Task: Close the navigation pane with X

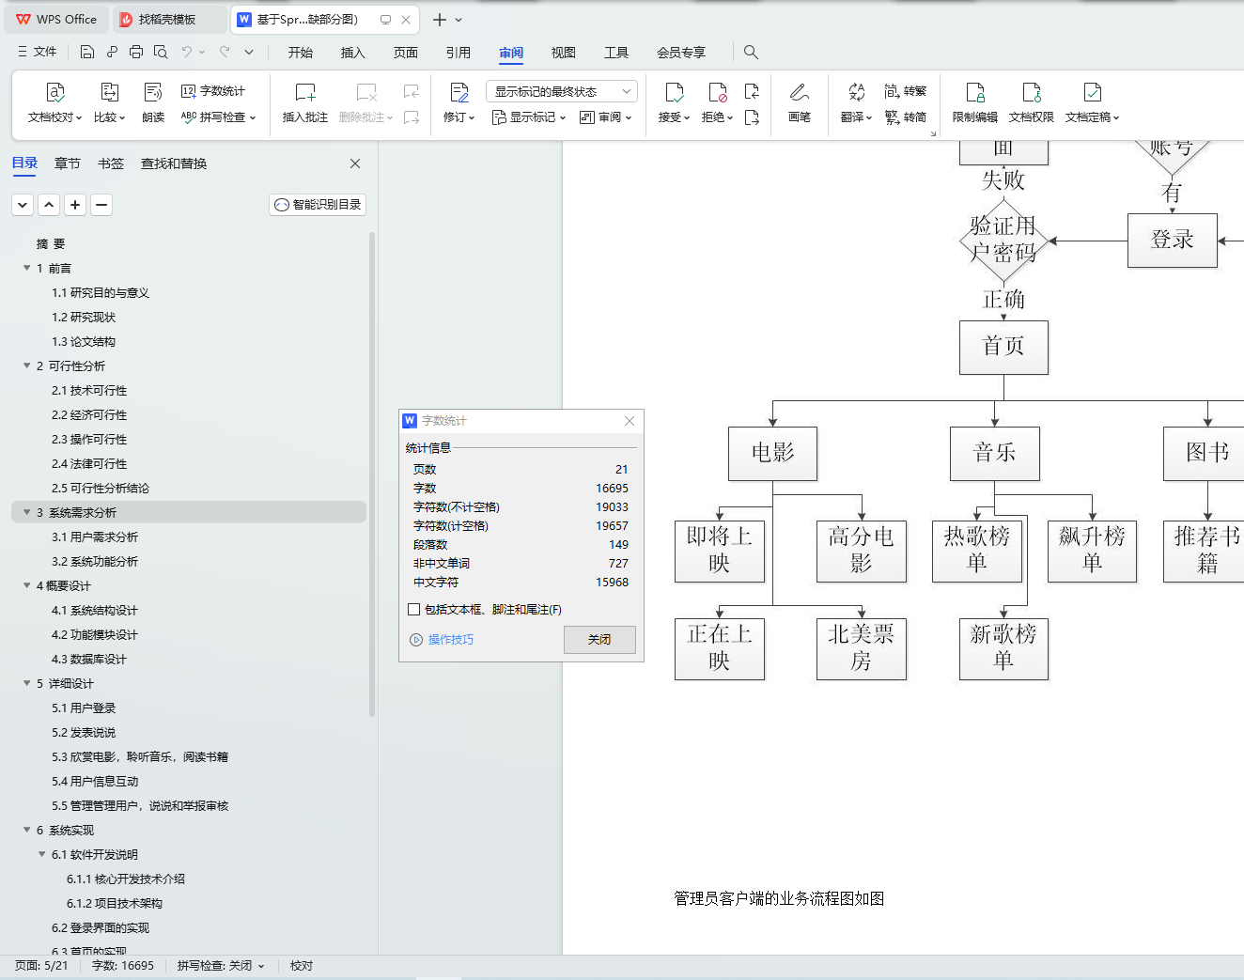Action: (355, 163)
